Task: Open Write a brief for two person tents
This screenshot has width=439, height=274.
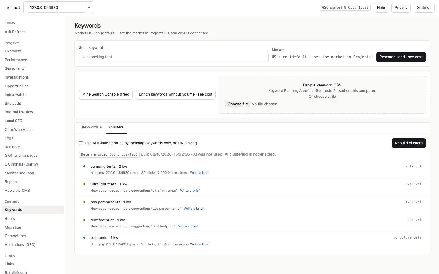Action: [x=194, y=209]
